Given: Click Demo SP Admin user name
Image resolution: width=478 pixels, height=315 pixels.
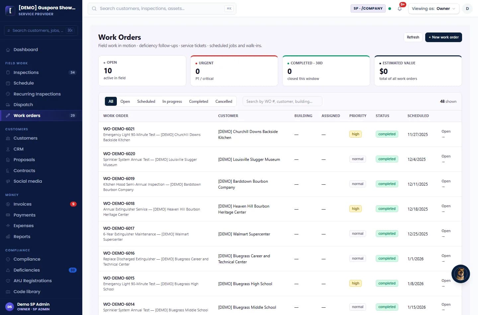Looking at the screenshot, I should coord(33,304).
